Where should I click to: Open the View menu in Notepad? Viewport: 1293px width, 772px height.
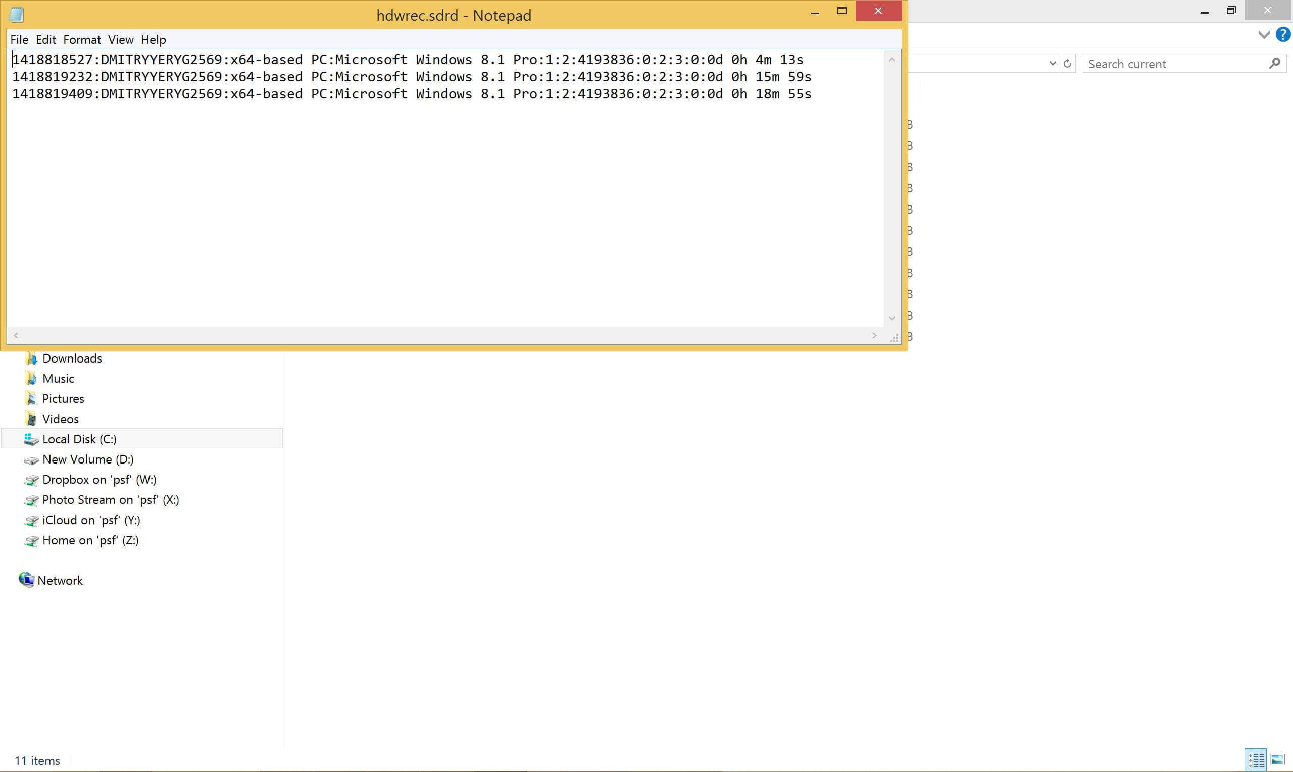pos(121,40)
